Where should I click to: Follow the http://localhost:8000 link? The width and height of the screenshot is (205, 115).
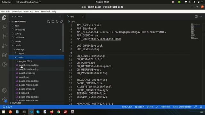pyautogui.click(x=105, y=39)
